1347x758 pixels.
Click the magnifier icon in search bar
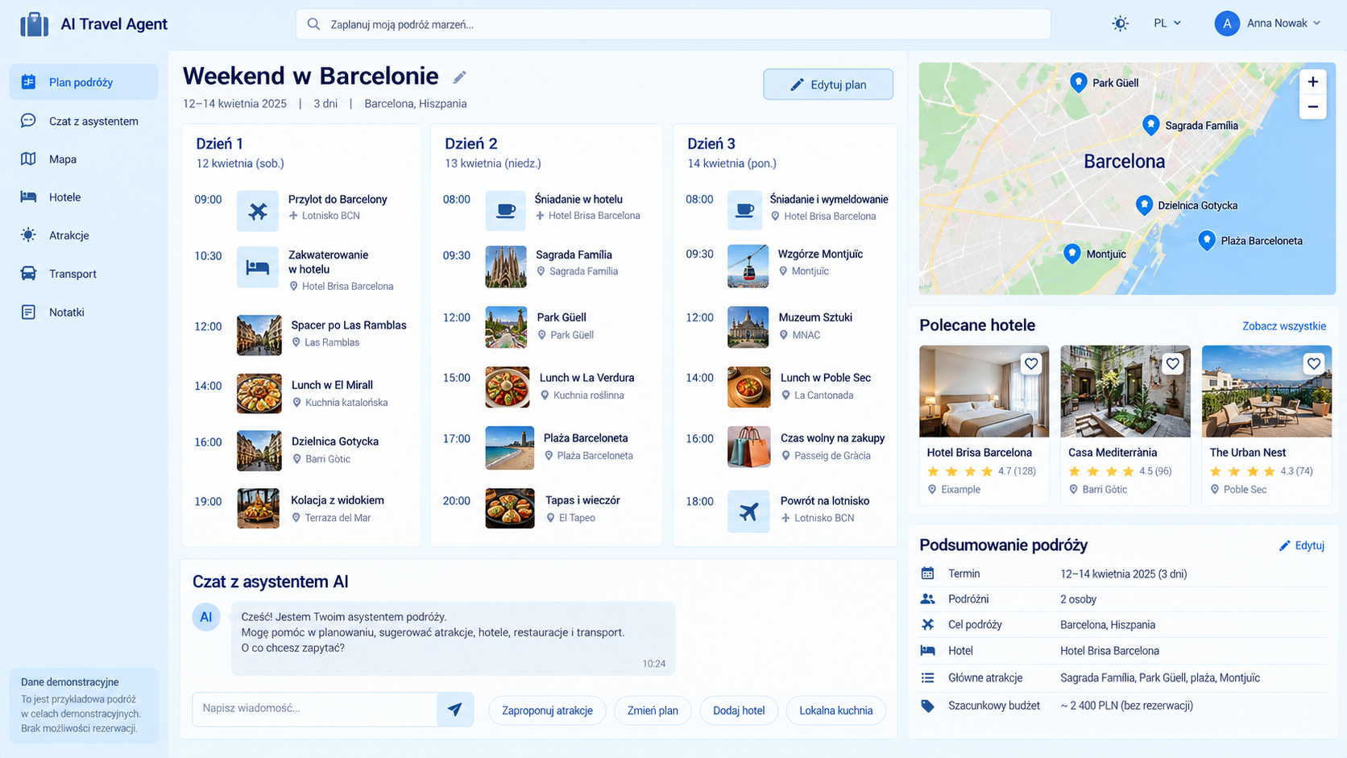pos(313,24)
